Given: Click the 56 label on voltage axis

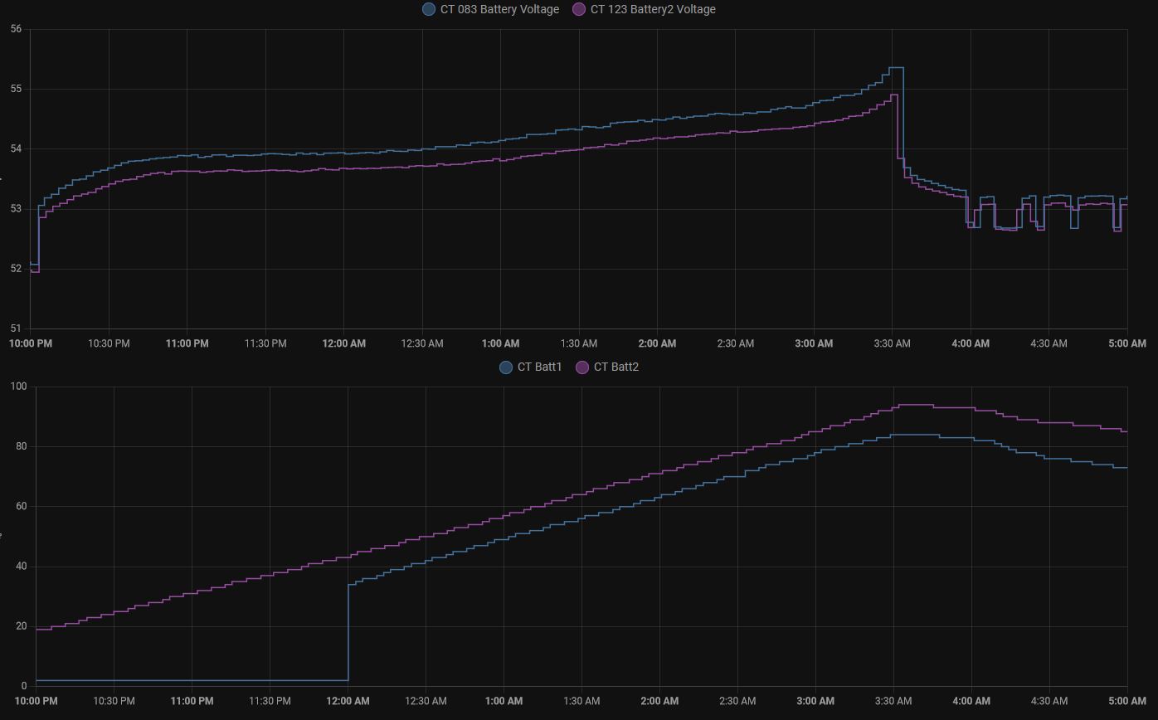Looking at the screenshot, I should [x=17, y=29].
